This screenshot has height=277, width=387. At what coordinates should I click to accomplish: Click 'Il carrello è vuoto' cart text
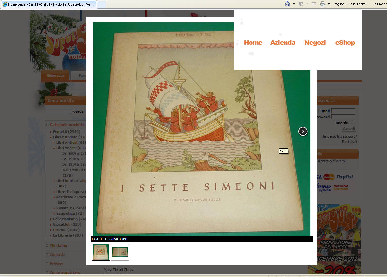331,161
